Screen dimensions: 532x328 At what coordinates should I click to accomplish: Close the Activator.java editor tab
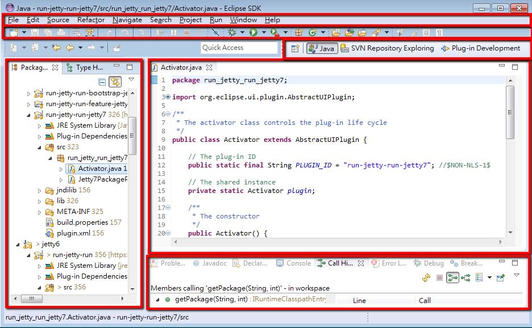209,68
